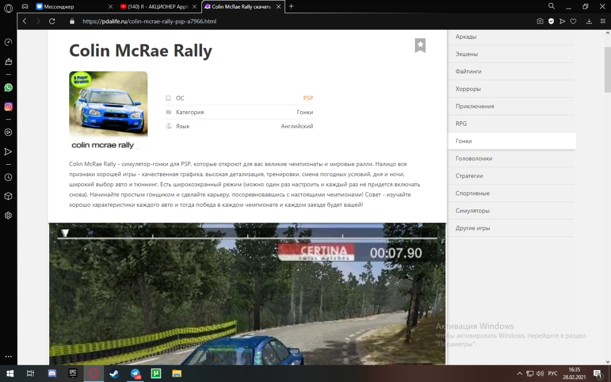Search in open tabs magnifier
The width and height of the screenshot is (611, 382).
tap(551, 6)
